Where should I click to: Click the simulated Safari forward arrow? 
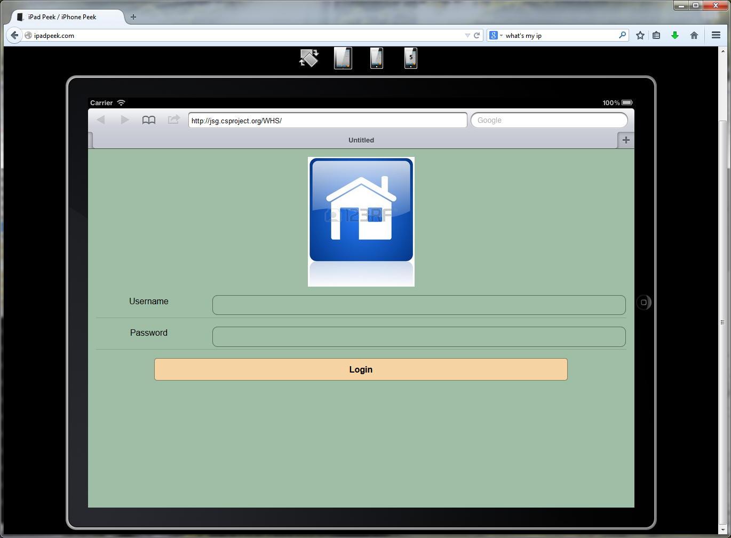pos(125,120)
